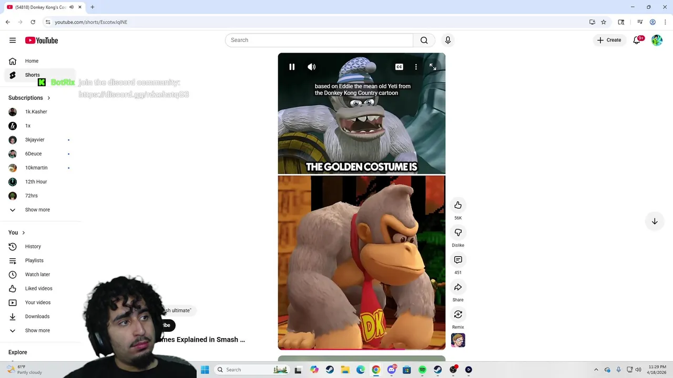
Task: Open Discord from the taskbar
Action: [x=391, y=370]
